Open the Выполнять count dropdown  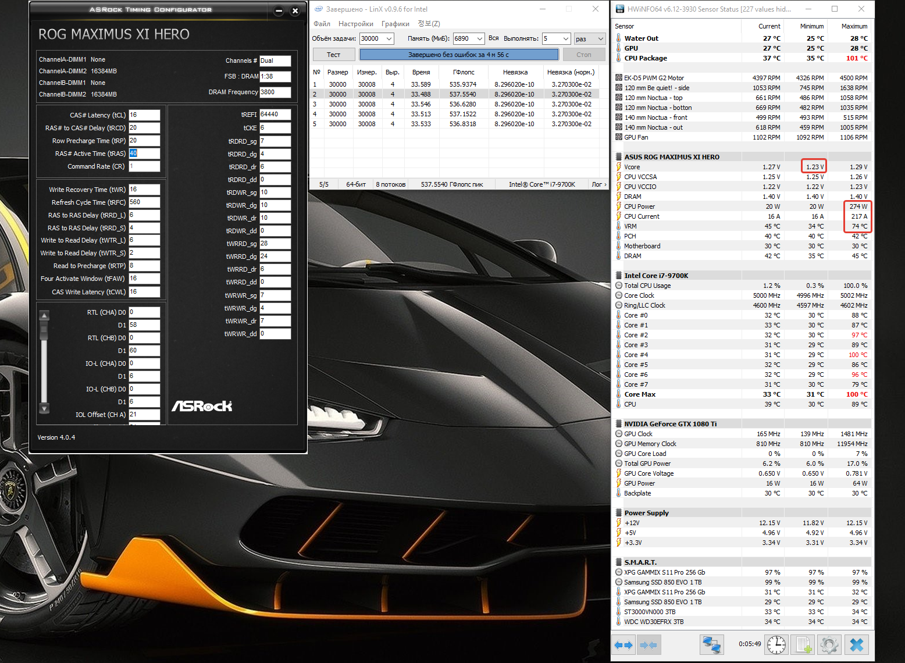(565, 39)
